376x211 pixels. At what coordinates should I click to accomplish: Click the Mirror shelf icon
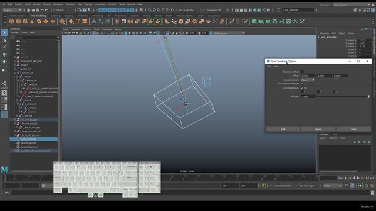tap(130, 22)
